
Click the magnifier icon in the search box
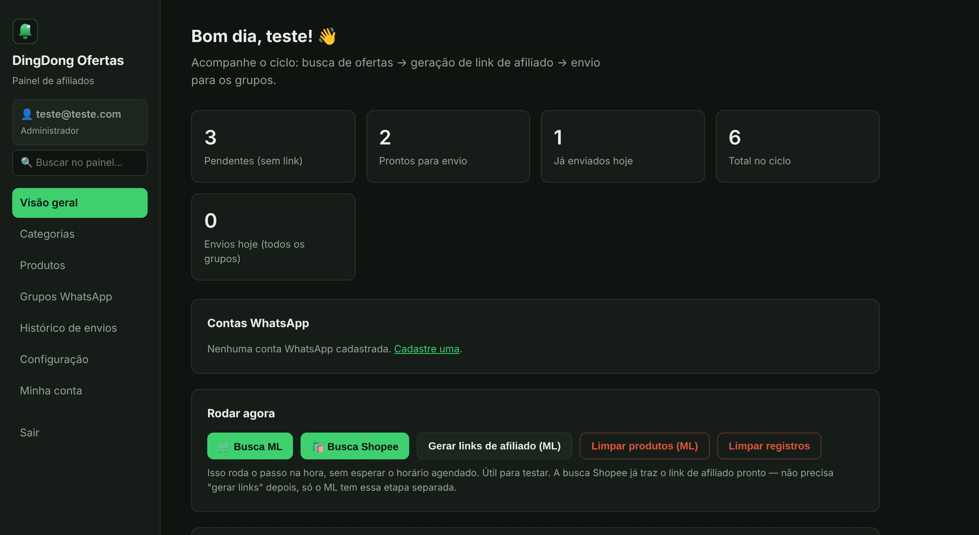pos(26,162)
